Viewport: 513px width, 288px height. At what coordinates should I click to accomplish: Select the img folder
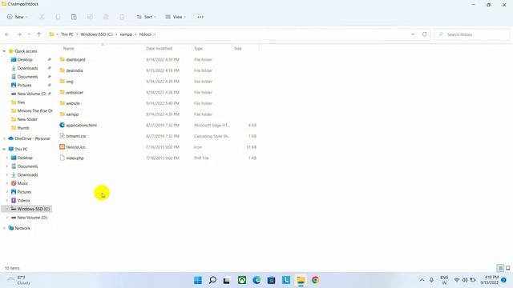[70, 82]
